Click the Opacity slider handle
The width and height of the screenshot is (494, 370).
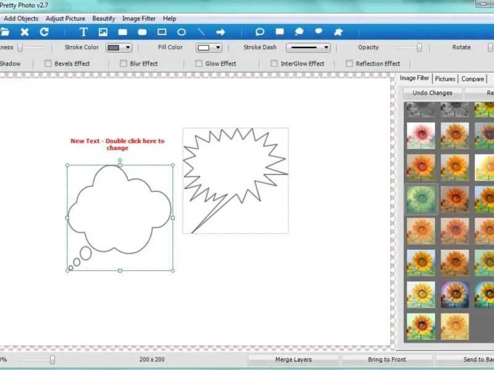pos(419,47)
